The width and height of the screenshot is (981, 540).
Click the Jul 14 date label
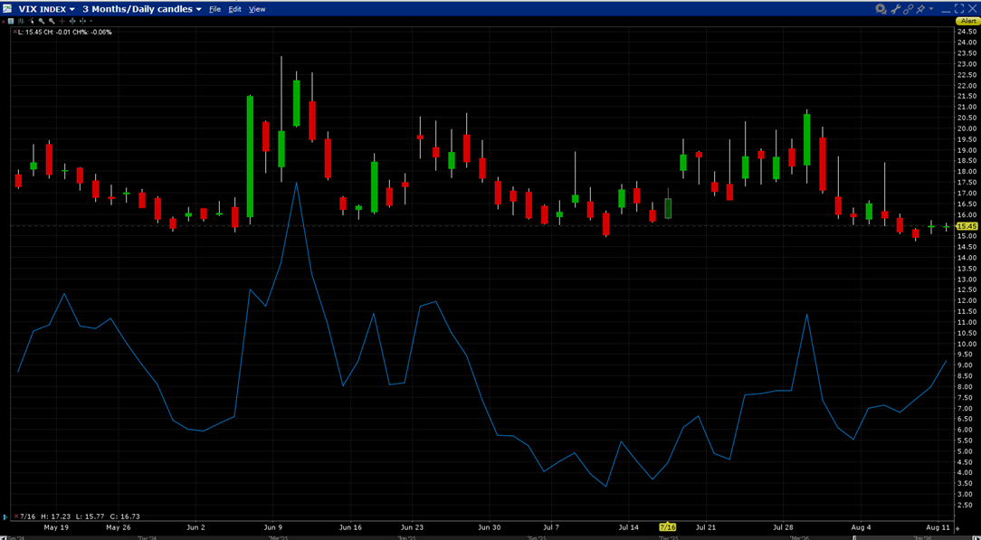[629, 527]
